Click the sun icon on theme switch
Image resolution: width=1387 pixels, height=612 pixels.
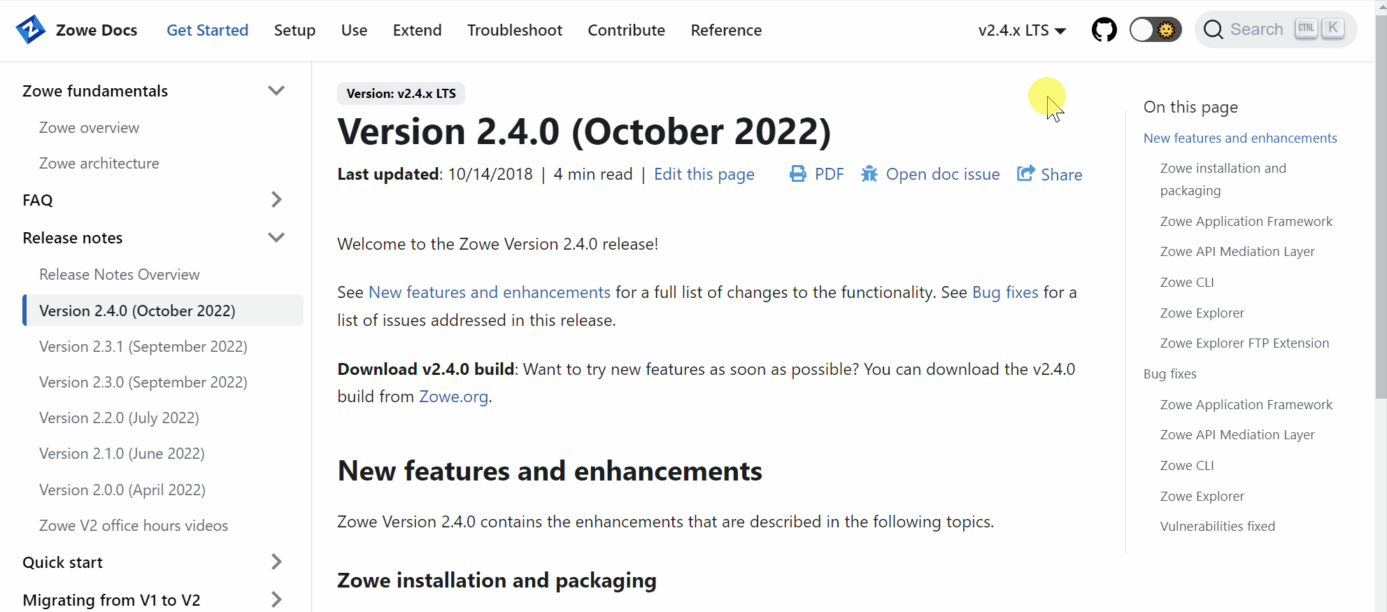(x=1166, y=30)
